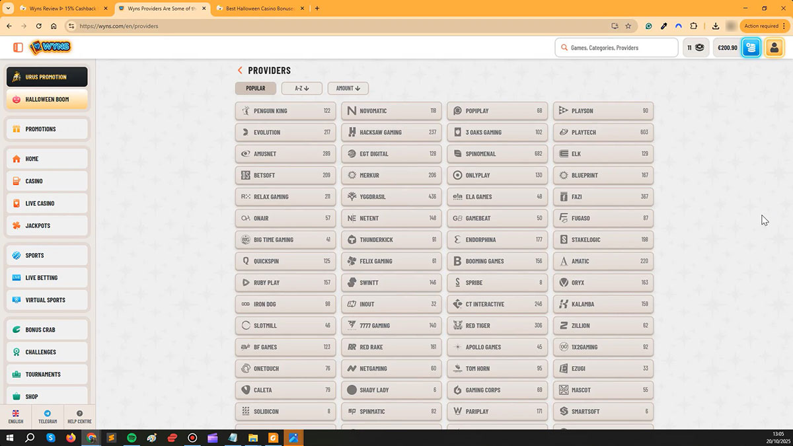Image resolution: width=793 pixels, height=446 pixels.
Task: Click the Games, Categories, Providers search field
Action: (617, 48)
